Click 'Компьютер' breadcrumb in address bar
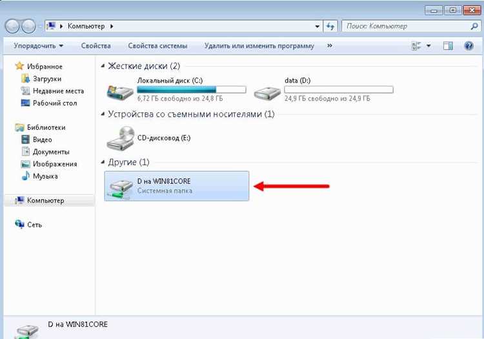The height and width of the screenshot is (339, 484). [x=86, y=26]
